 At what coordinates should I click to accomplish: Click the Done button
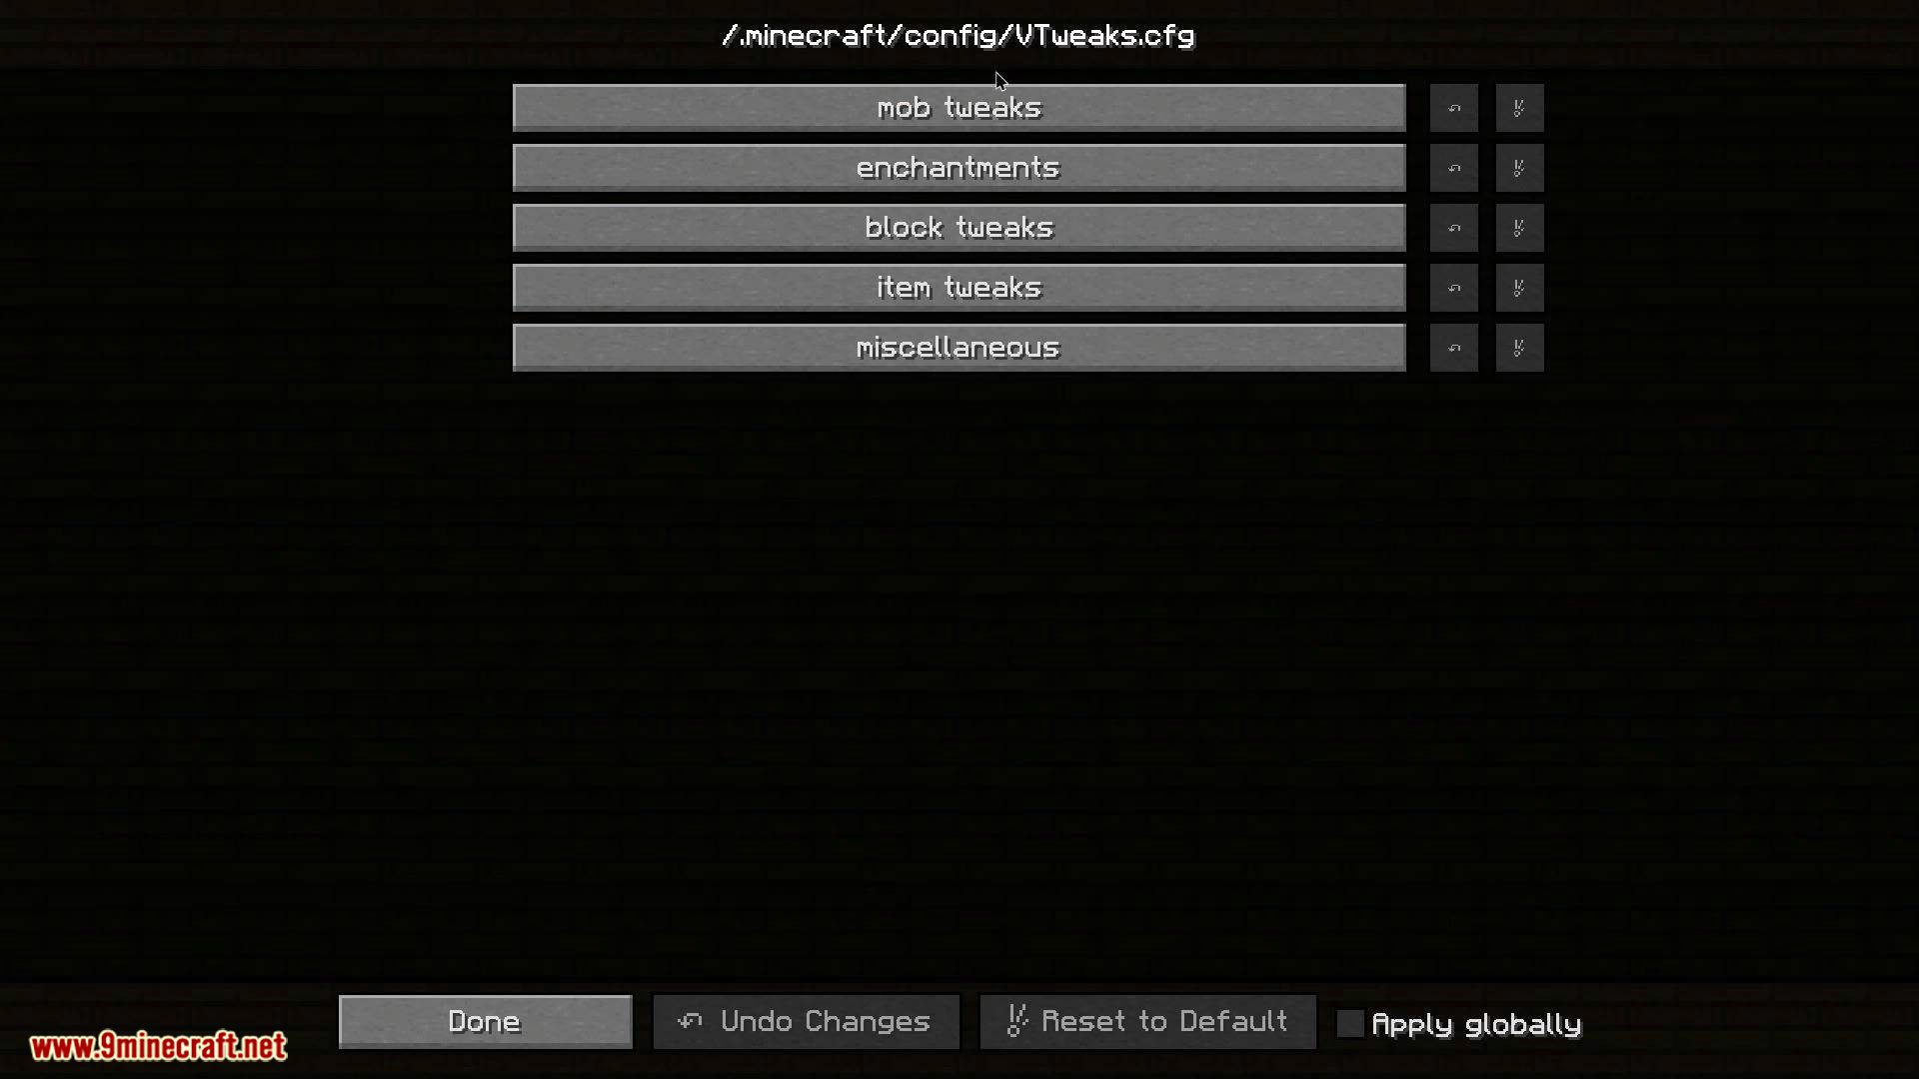(x=484, y=1021)
